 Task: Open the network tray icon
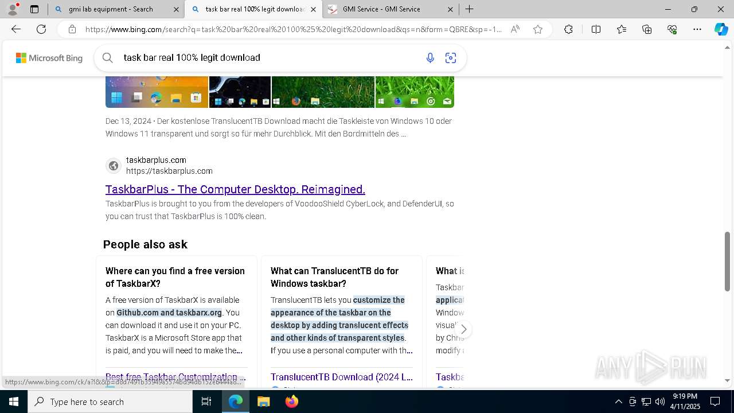point(646,402)
